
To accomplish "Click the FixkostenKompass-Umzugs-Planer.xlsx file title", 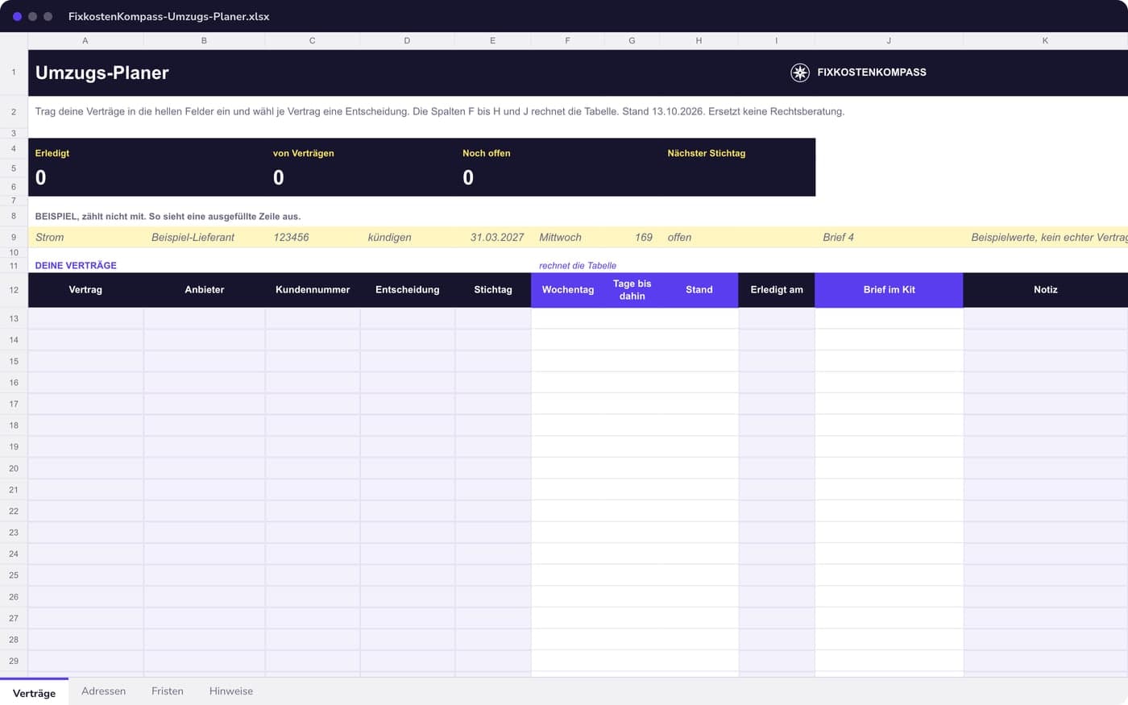I will pyautogui.click(x=169, y=16).
